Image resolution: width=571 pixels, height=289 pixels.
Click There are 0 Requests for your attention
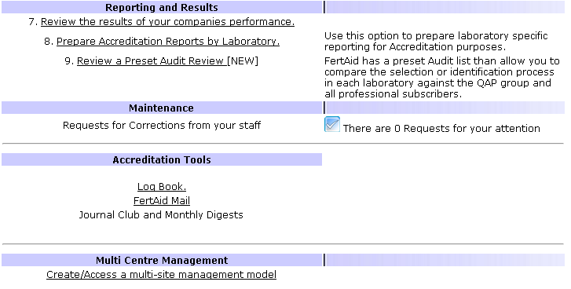coord(441,129)
